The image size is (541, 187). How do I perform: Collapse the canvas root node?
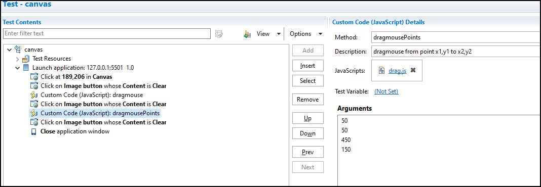coord(9,50)
